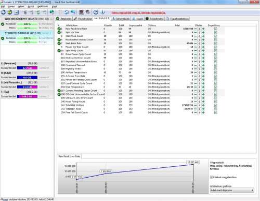The image size is (260, 201).
Task: Click the download arrow icon in toolbar
Action: coord(102,12)
